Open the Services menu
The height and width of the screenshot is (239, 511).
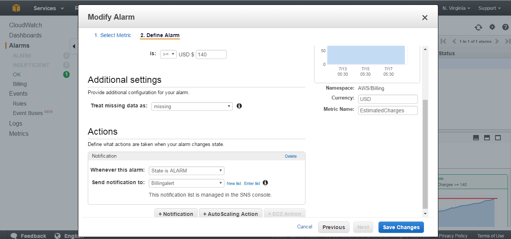tap(48, 8)
